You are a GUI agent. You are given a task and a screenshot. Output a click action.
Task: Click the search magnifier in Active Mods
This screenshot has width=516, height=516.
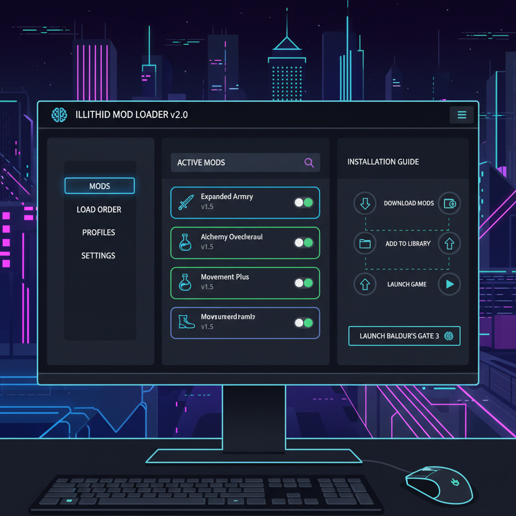[x=309, y=162]
